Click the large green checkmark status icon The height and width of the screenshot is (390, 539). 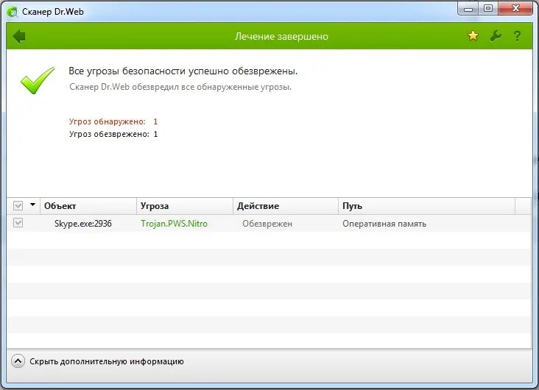[x=37, y=80]
